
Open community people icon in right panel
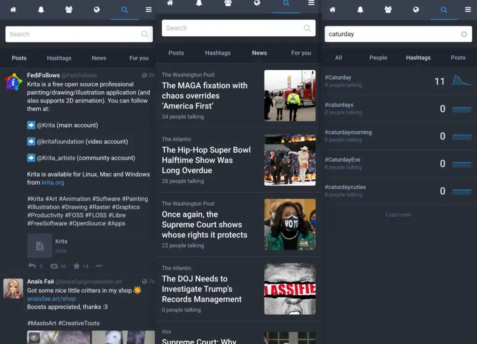coord(388,10)
